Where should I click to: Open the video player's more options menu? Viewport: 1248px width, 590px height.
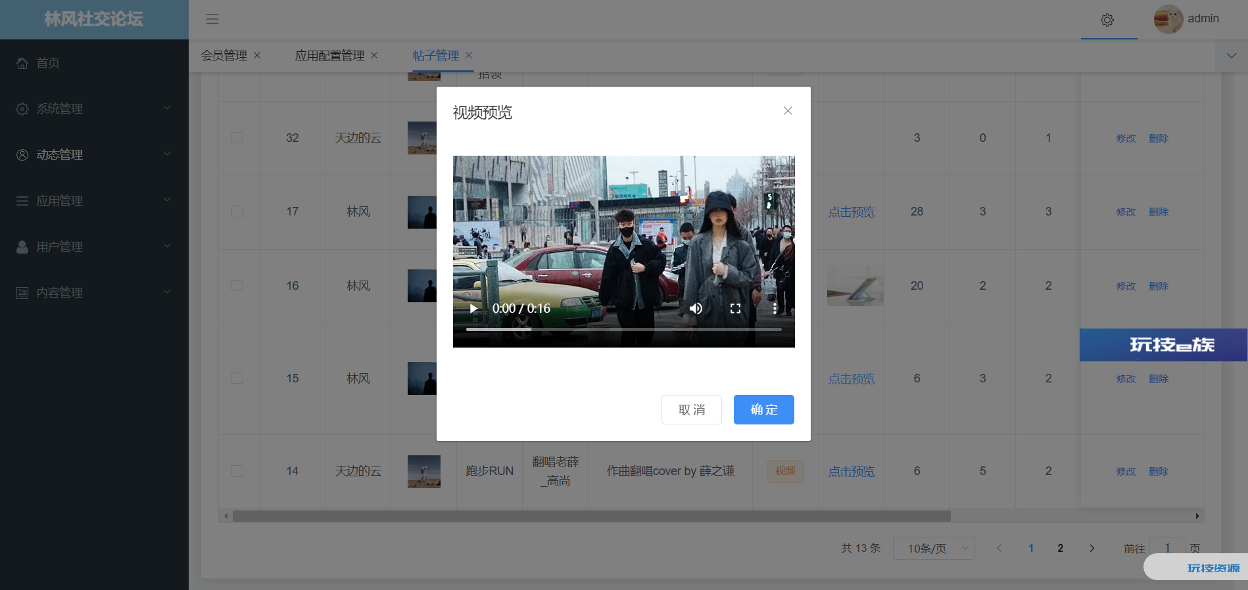coord(775,308)
